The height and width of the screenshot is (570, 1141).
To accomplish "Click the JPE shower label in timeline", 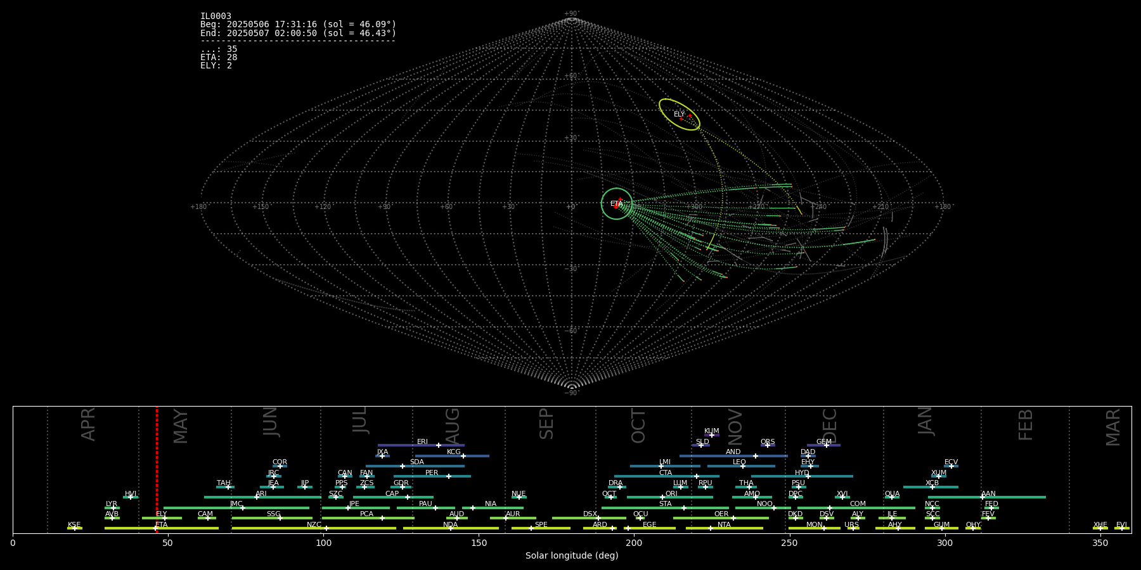I will pos(354,504).
